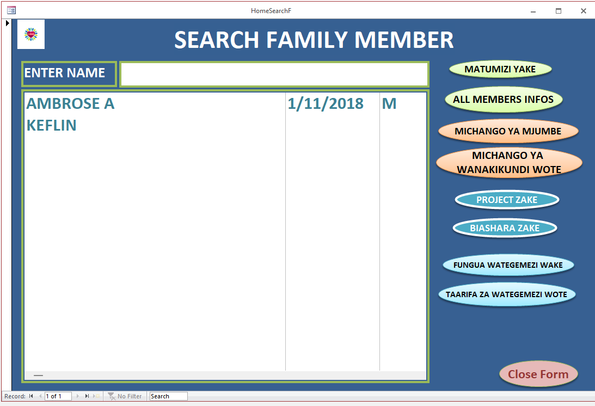This screenshot has width=595, height=406.
Task: Click the current record number field
Action: (58, 396)
